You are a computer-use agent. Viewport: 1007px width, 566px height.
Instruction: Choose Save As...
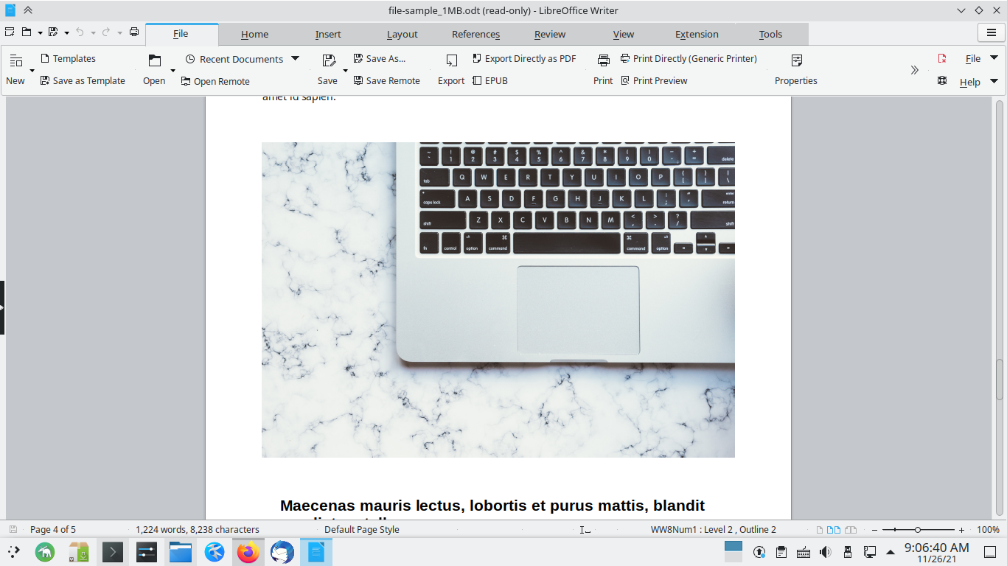click(380, 59)
